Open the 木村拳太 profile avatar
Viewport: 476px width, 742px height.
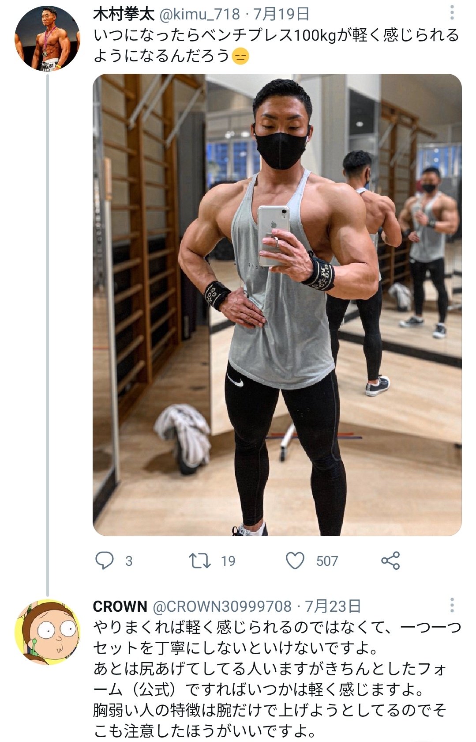click(47, 38)
